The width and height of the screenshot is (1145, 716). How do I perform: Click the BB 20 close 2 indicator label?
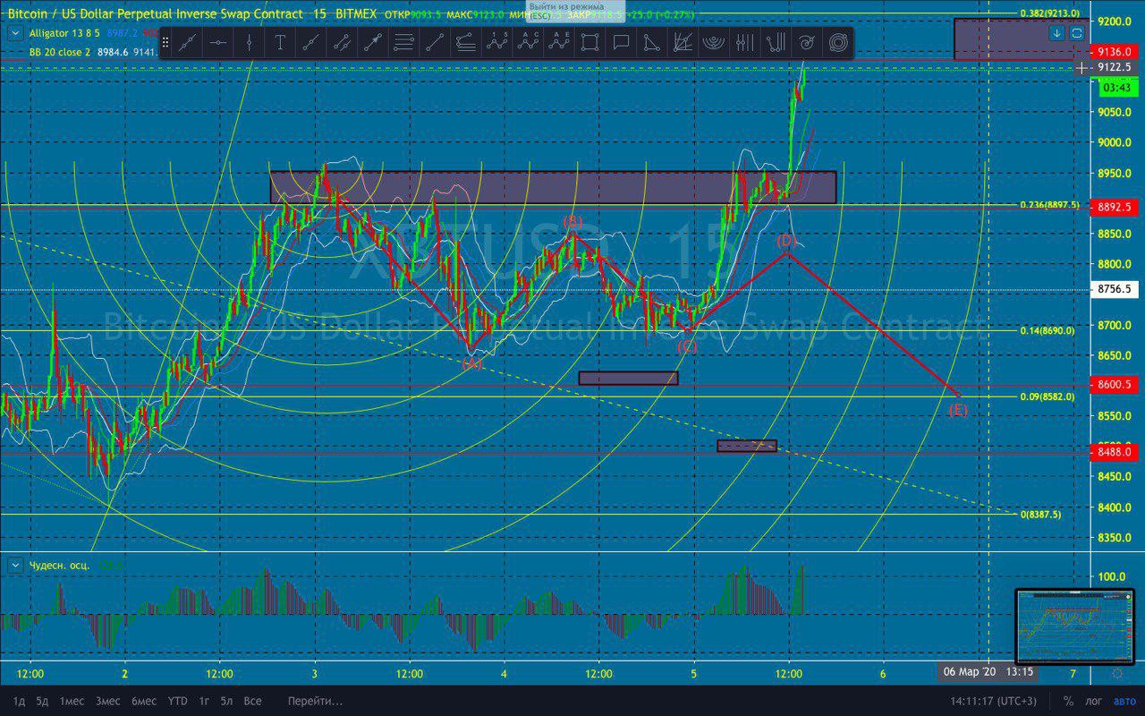(x=60, y=52)
